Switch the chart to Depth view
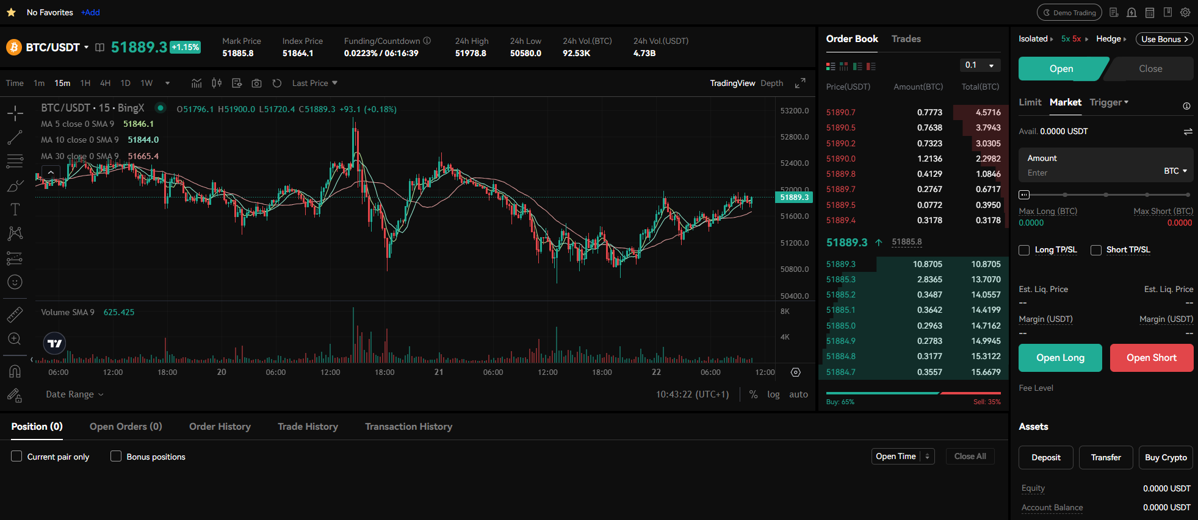This screenshot has height=520, width=1198. point(771,83)
